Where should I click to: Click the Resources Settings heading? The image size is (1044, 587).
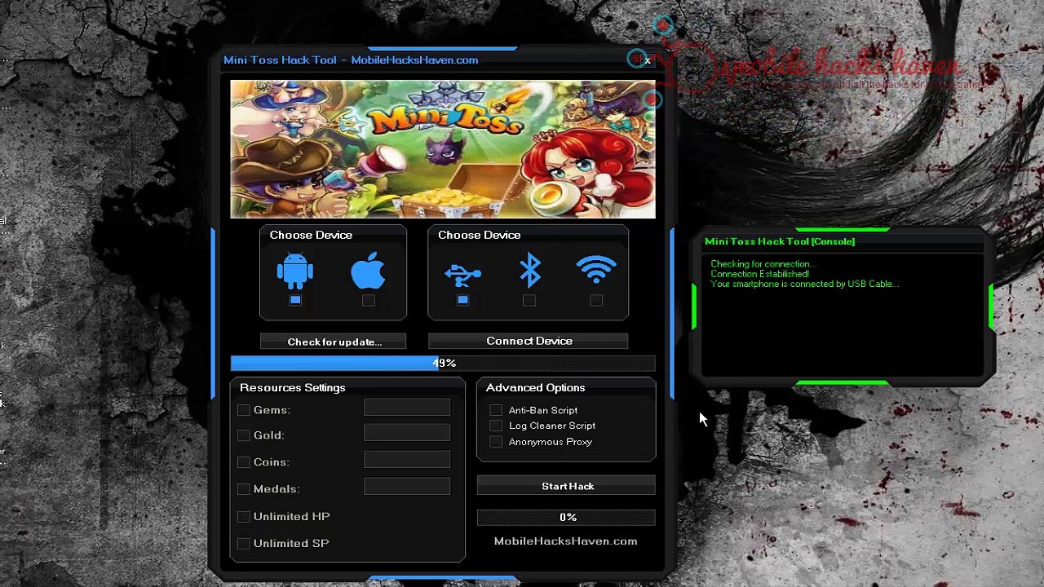[293, 387]
